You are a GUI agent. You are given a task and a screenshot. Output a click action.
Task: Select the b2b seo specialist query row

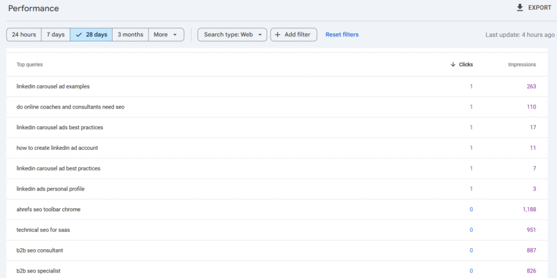coord(39,271)
